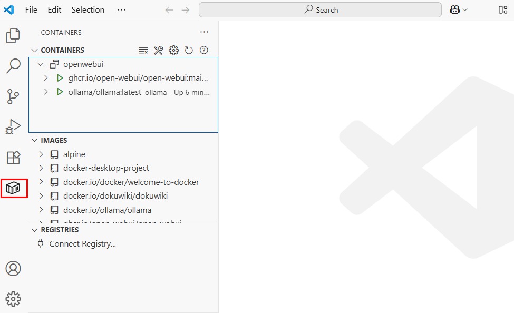The image size is (514, 313).
Task: Expand the alpine image node
Action: [x=41, y=154]
